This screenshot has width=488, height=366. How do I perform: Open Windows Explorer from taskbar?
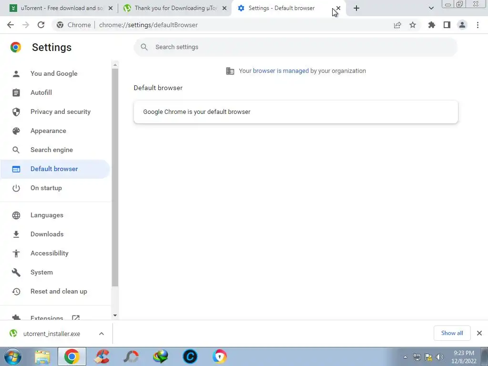(x=42, y=356)
